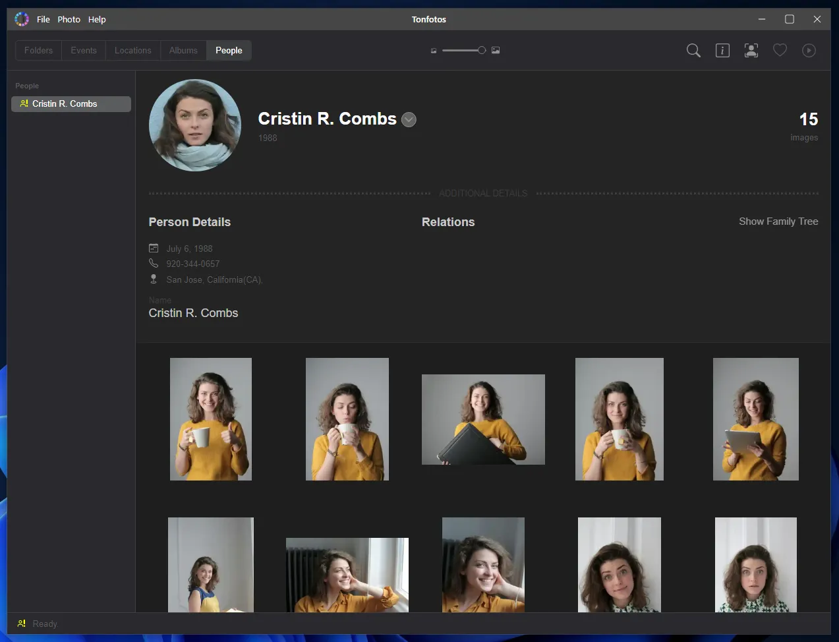Click the small thumbnail size icon
Viewport: 839px width, 642px height.
(433, 49)
